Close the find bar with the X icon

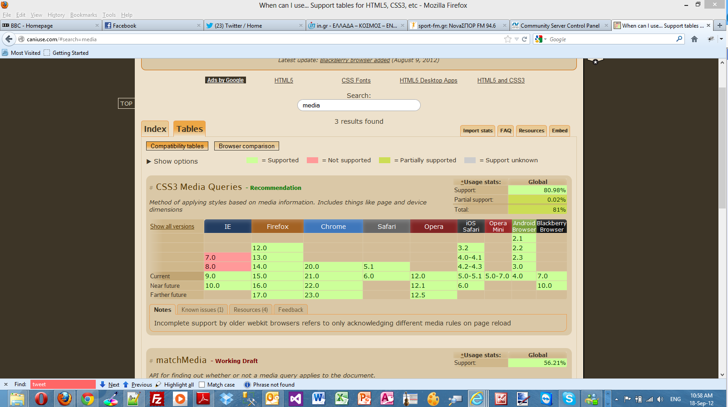(6, 384)
